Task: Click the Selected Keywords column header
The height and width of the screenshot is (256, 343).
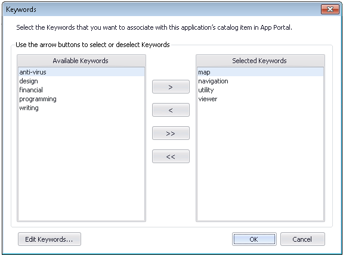Action: tap(260, 61)
